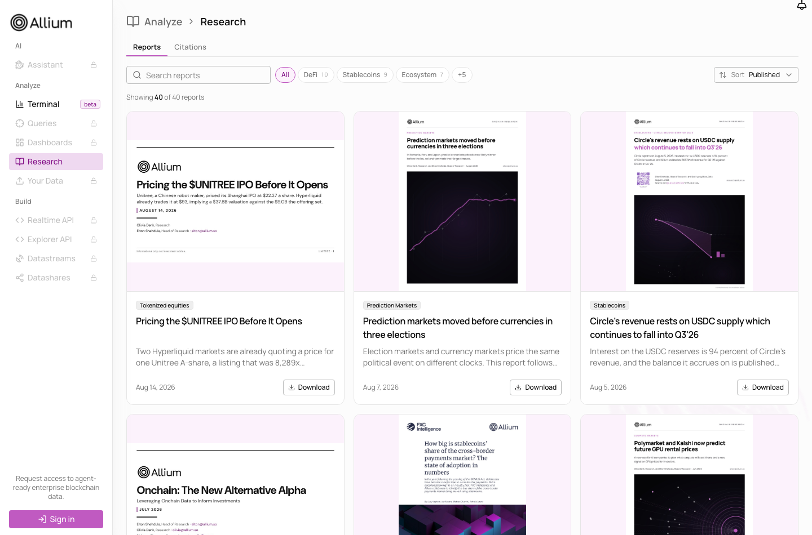Download the Prediction markets report
This screenshot has width=812, height=535.
tap(536, 387)
